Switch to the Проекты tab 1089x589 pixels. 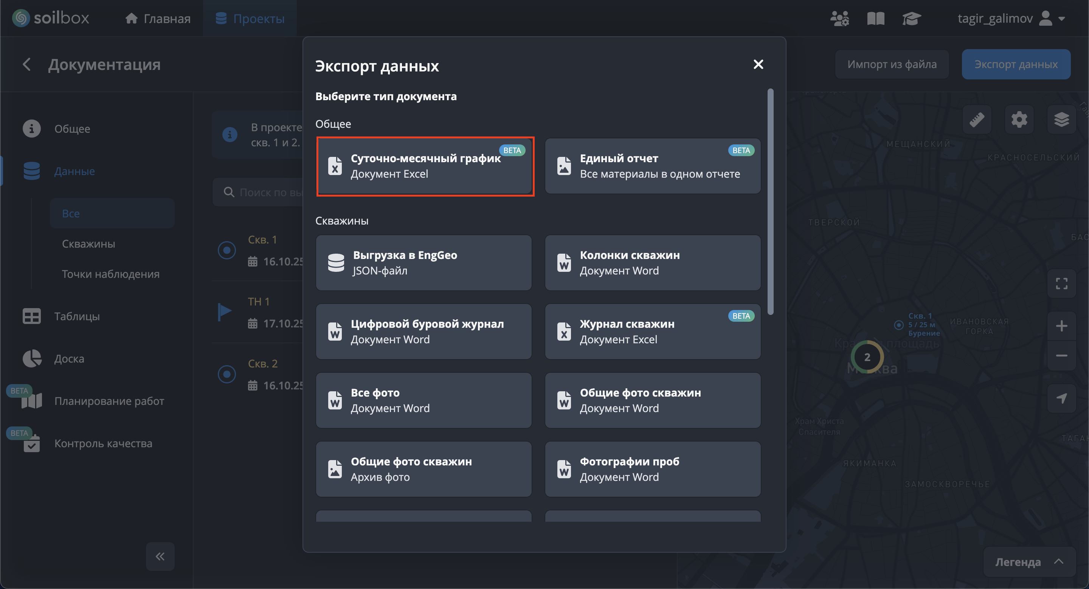[x=250, y=19]
